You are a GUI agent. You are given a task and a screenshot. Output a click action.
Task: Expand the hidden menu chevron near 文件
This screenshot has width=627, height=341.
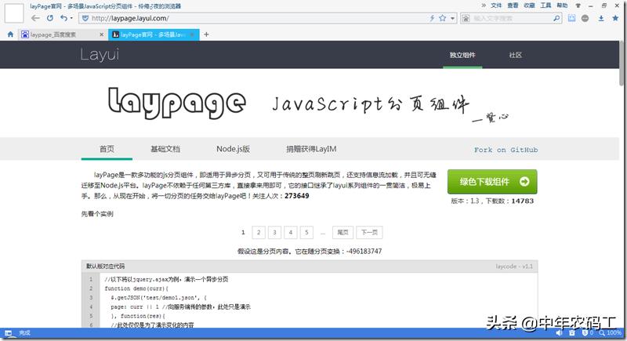coord(484,5)
